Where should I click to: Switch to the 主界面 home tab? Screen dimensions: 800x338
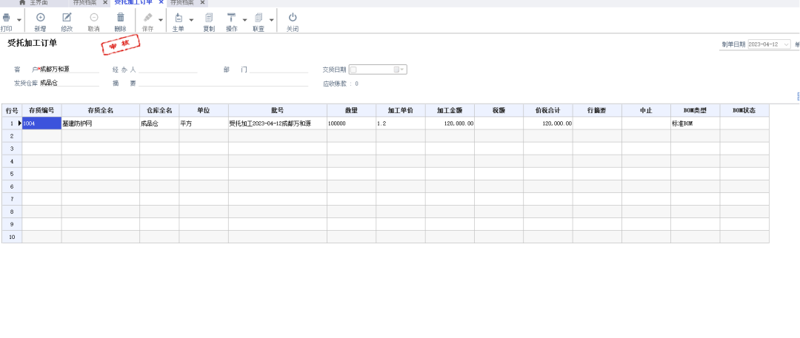click(38, 3)
